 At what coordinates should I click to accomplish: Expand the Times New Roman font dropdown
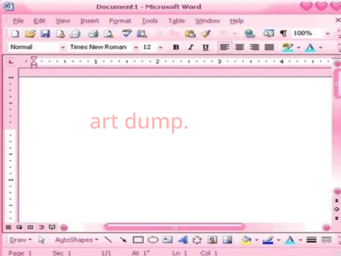pyautogui.click(x=136, y=48)
